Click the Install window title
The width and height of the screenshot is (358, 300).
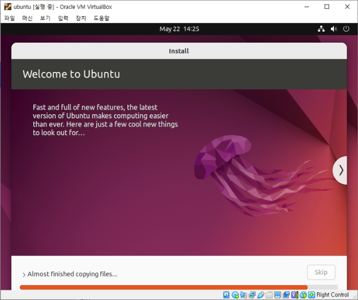tap(179, 51)
